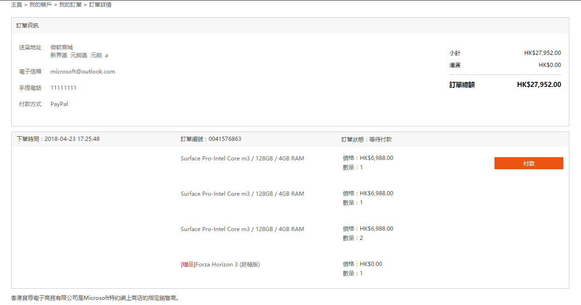Click 手提電話 label
Screen dimensions: 581x305
pyautogui.click(x=30, y=88)
